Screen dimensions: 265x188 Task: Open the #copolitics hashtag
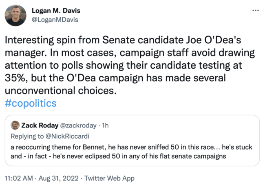[31, 103]
